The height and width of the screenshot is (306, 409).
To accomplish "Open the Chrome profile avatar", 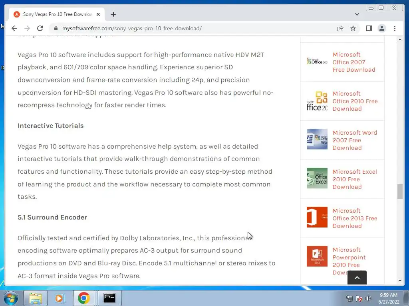I will (381, 28).
